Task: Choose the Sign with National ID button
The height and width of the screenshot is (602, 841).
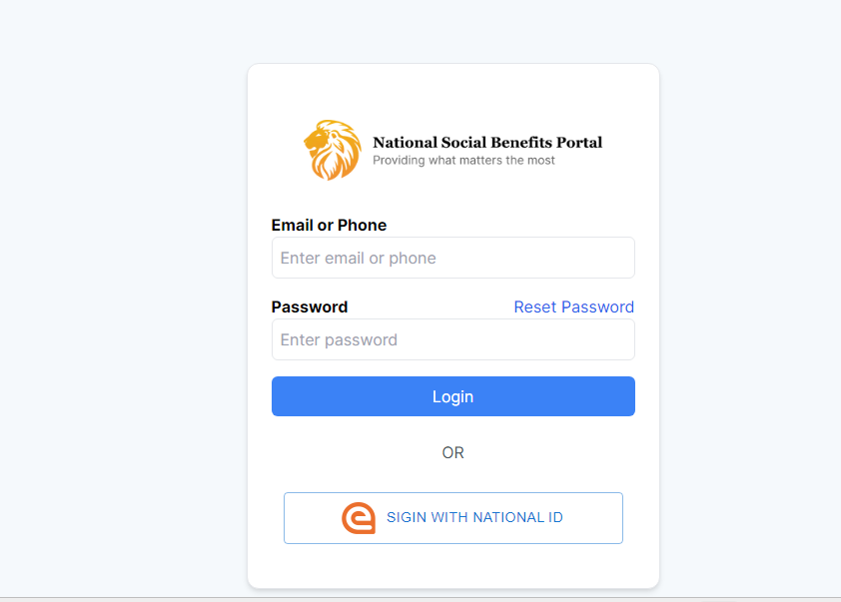Action: click(452, 518)
